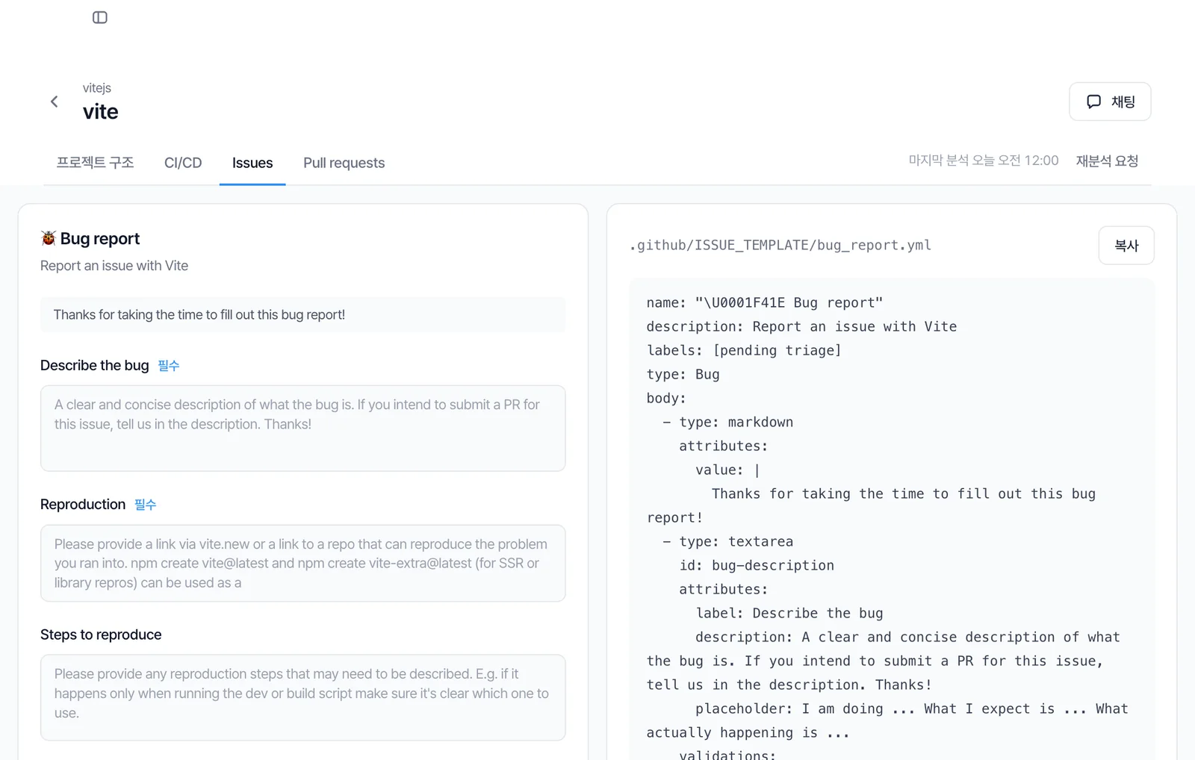
Task: Click the 'Reproduction' field label
Action: click(x=83, y=504)
